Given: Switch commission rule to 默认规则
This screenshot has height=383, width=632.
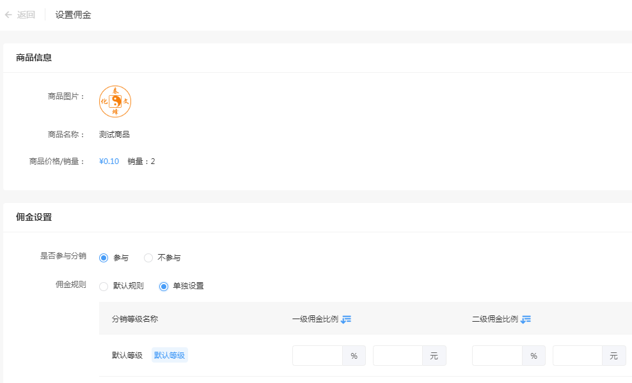Looking at the screenshot, I should click(104, 286).
